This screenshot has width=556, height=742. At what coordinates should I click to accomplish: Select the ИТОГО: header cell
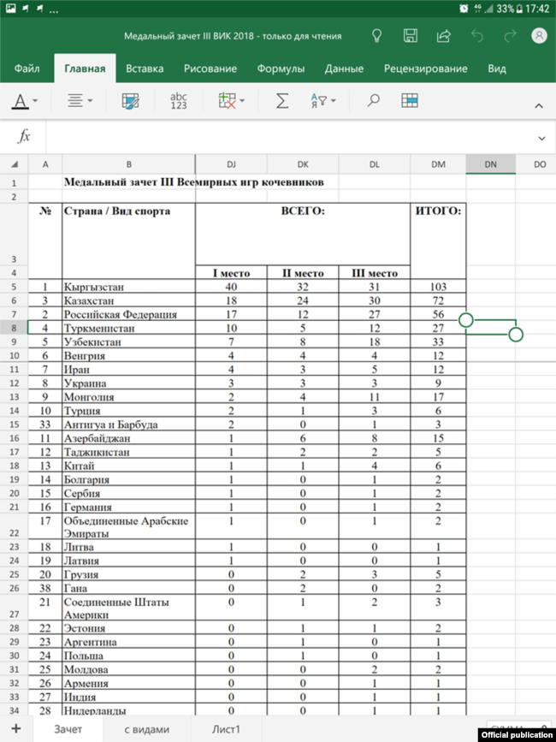pyautogui.click(x=438, y=240)
